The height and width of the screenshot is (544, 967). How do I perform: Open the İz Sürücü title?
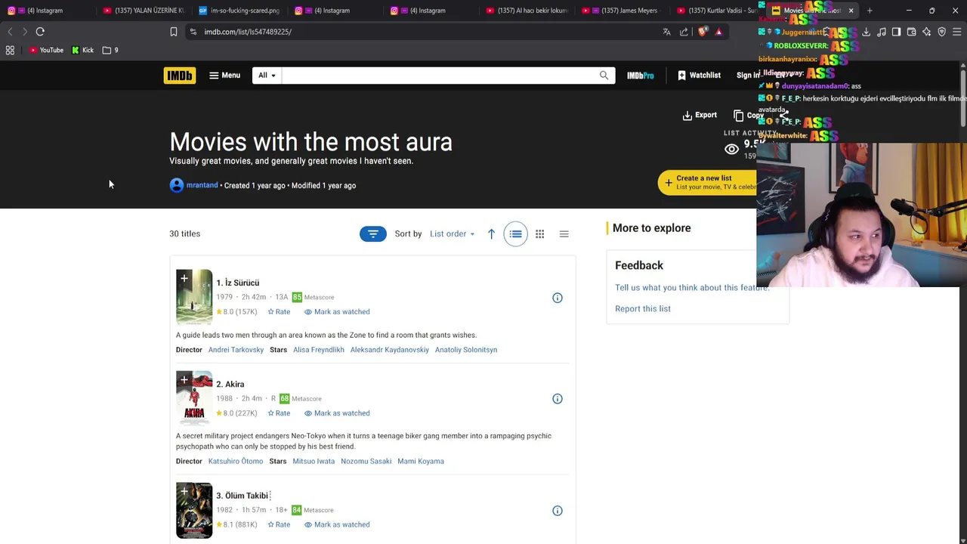[237, 283]
